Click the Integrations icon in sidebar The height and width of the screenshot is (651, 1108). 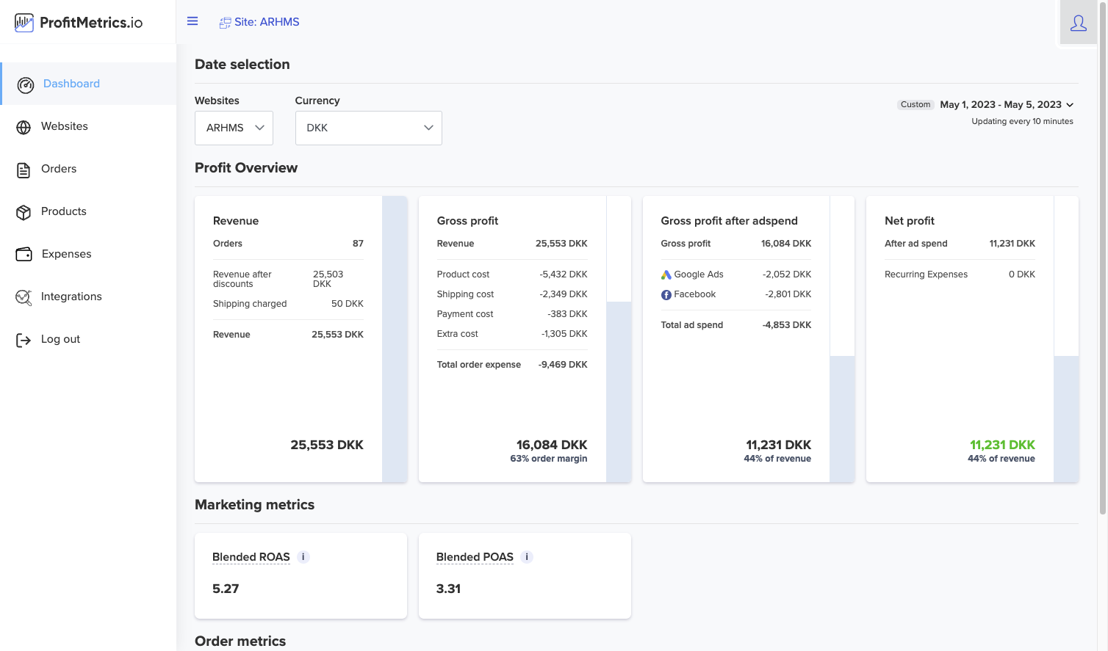click(x=24, y=297)
